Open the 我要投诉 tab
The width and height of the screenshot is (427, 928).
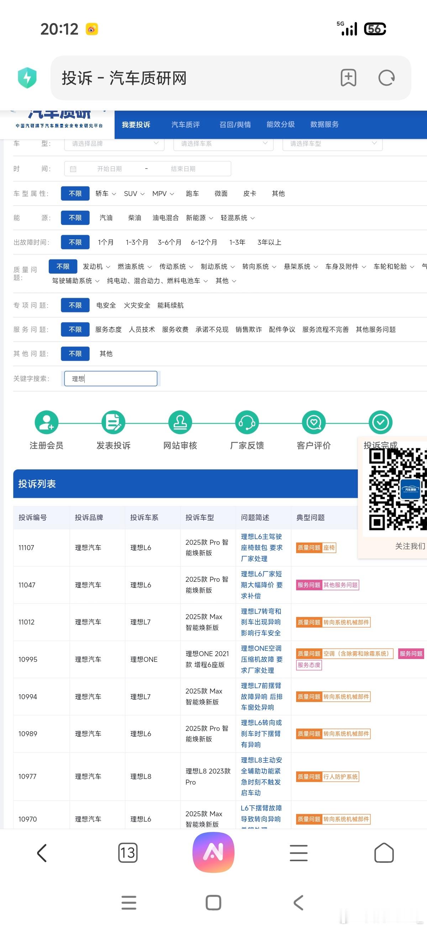point(136,125)
